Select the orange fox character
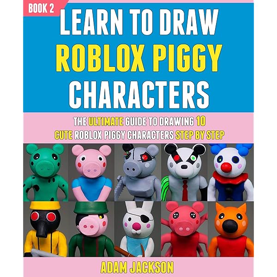 coord(231,229)
